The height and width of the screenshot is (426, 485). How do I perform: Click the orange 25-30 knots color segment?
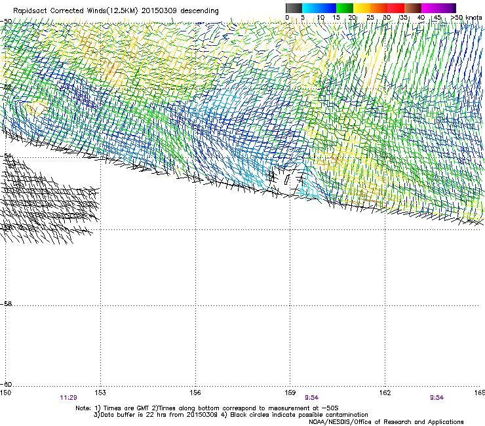379,8
